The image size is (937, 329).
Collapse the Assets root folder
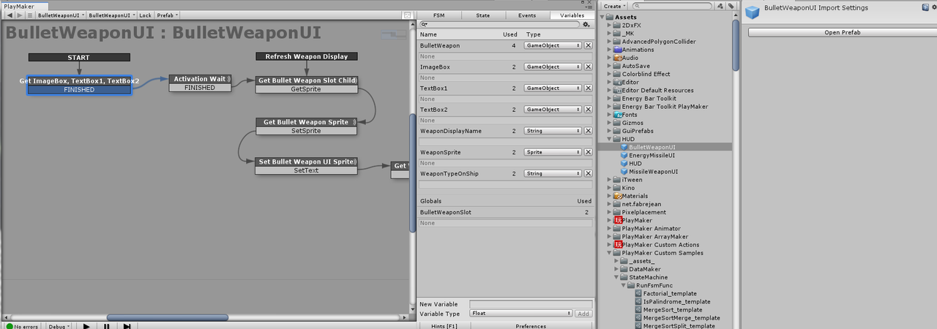pyautogui.click(x=602, y=17)
